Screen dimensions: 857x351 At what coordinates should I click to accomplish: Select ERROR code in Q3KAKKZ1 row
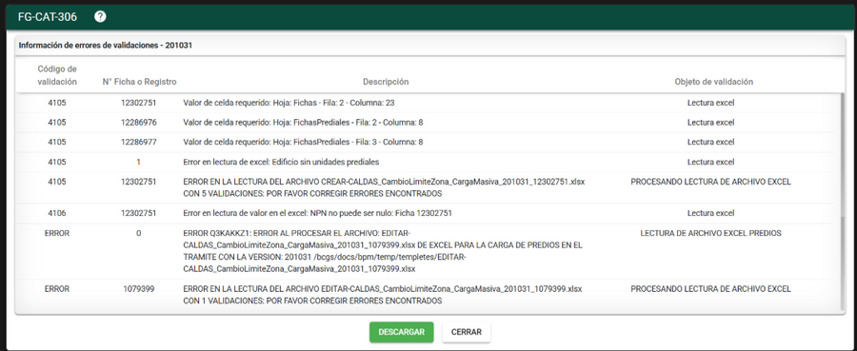coord(57,233)
